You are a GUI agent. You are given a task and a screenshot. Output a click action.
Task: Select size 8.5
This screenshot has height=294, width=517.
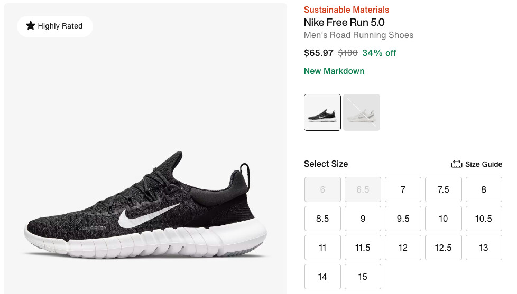click(322, 219)
